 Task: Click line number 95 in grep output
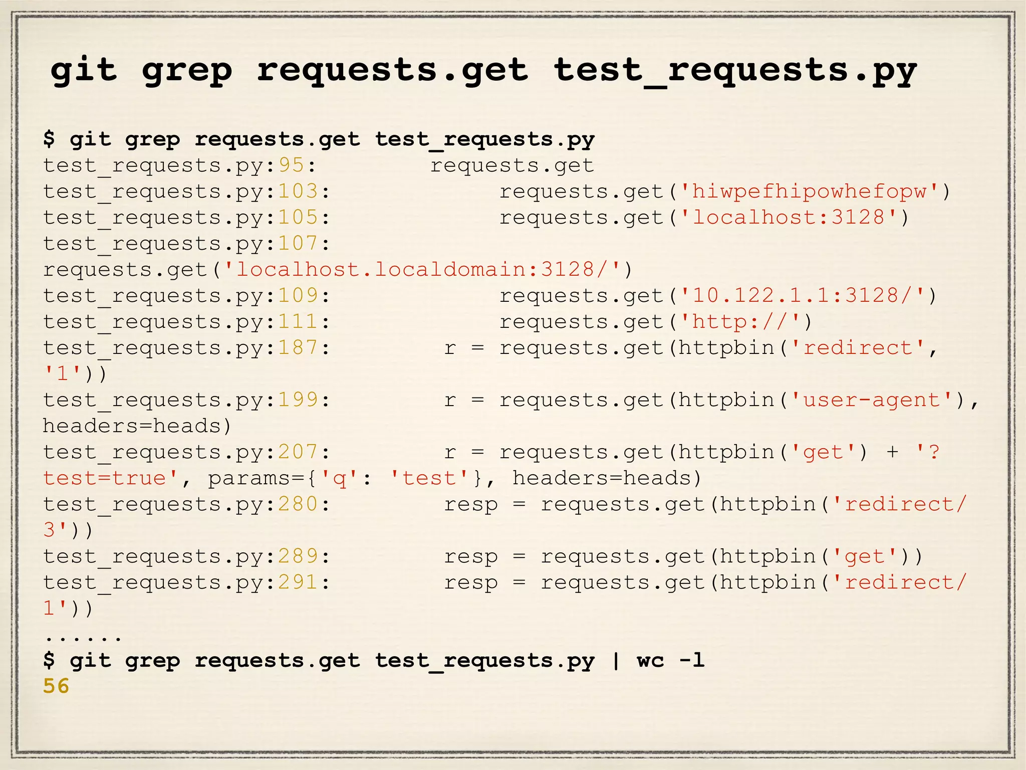(x=292, y=165)
